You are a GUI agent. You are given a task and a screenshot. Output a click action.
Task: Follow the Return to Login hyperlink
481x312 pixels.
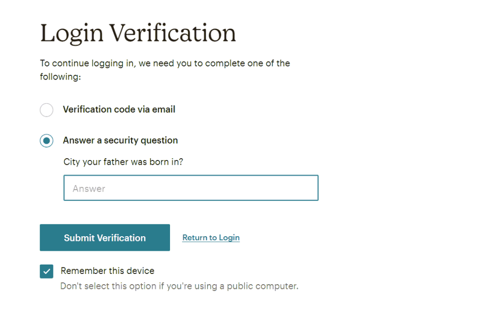[210, 238]
